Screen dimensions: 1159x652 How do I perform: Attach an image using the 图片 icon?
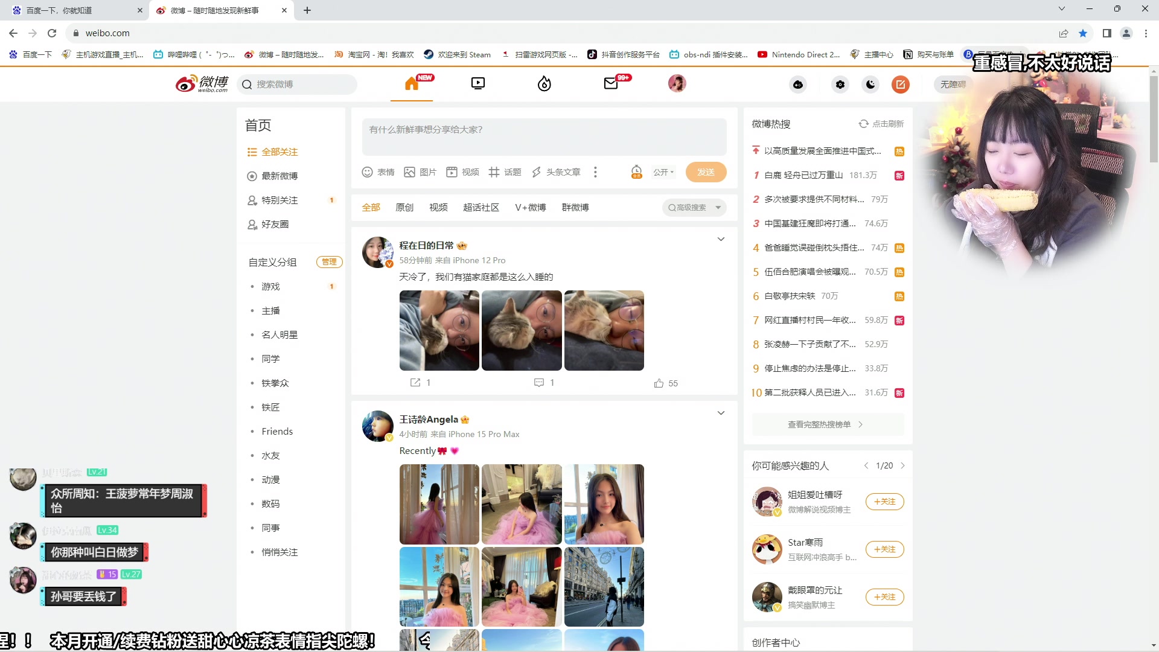pos(420,172)
